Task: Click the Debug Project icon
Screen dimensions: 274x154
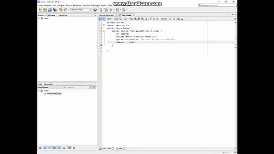Action: pos(117,10)
